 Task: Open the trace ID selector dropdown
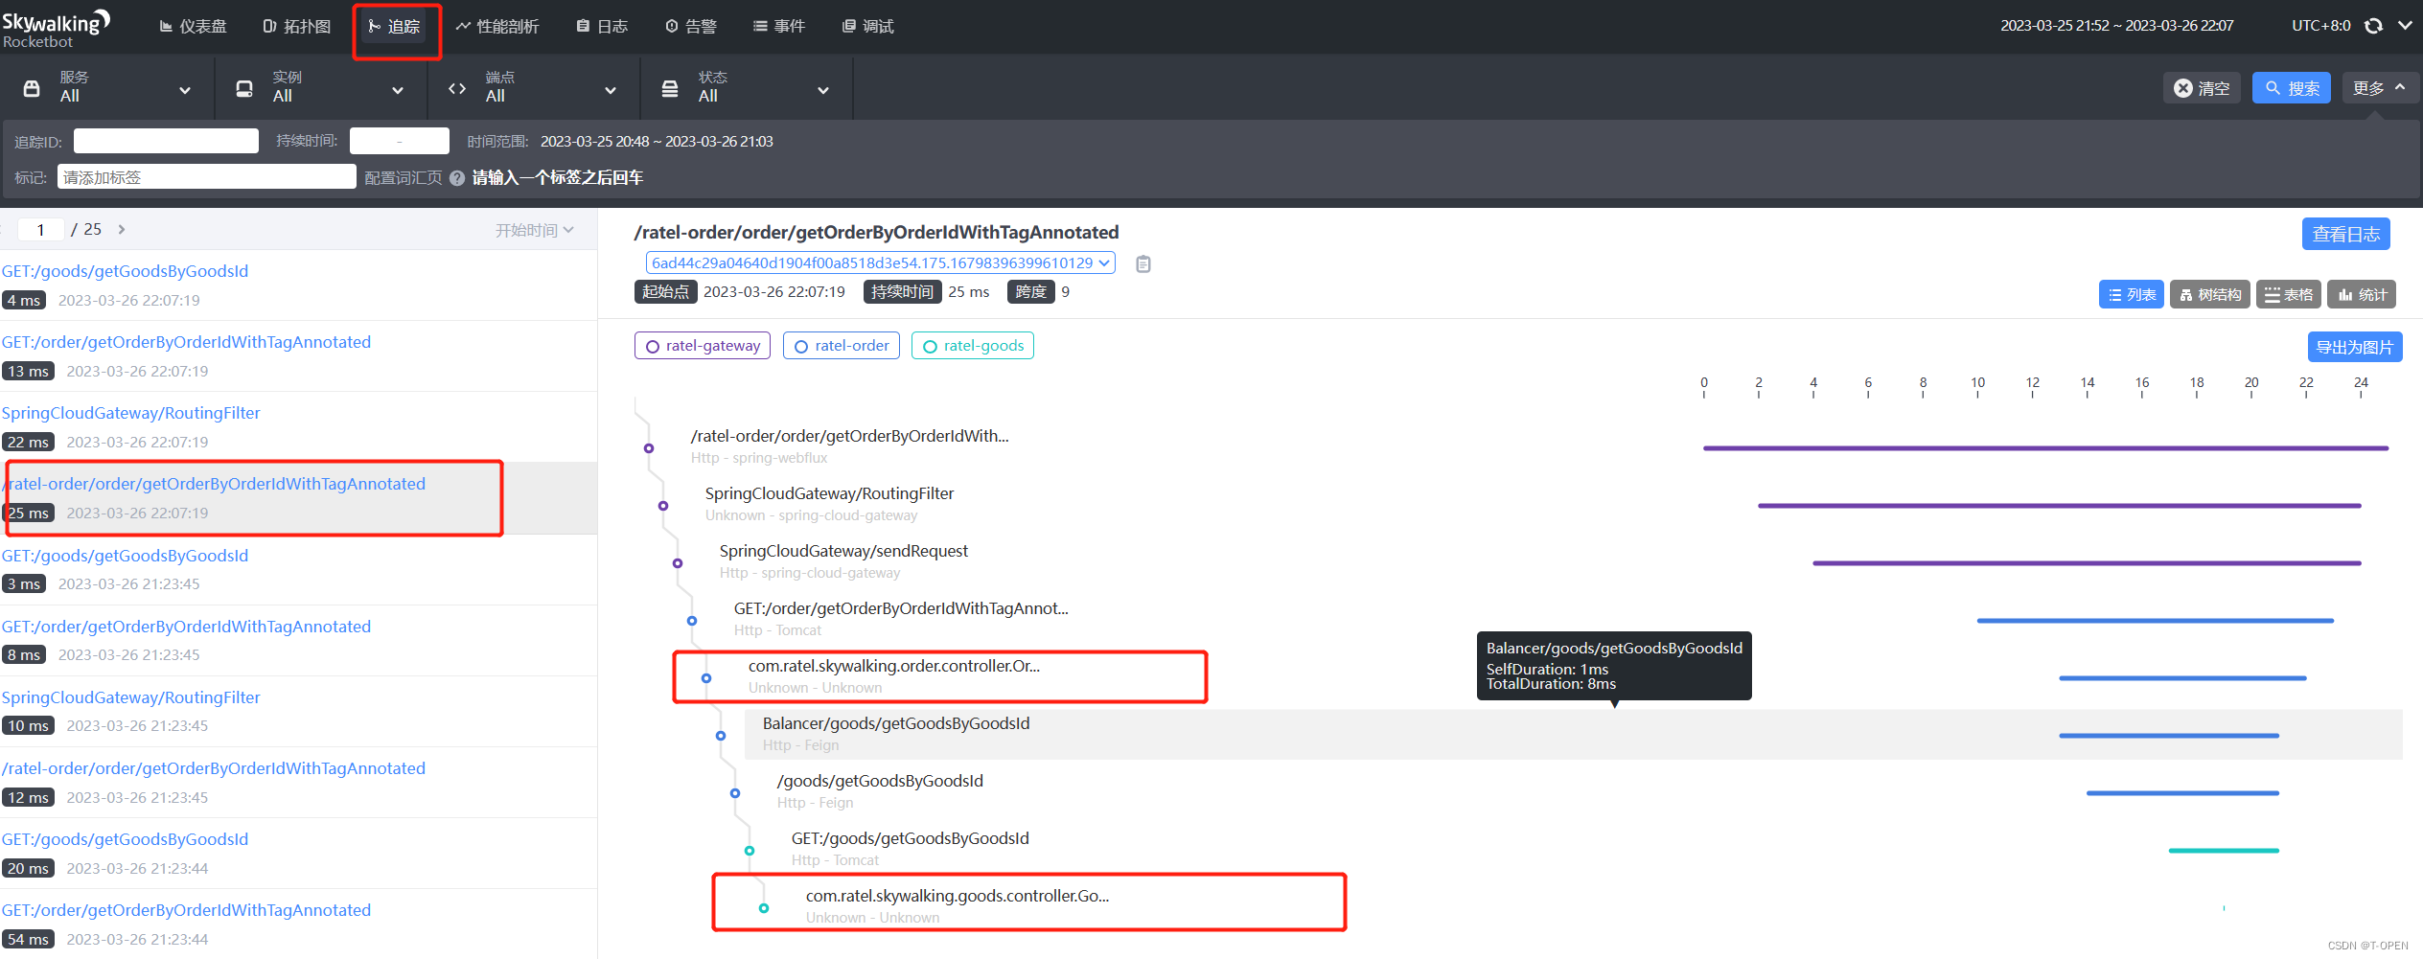880,263
